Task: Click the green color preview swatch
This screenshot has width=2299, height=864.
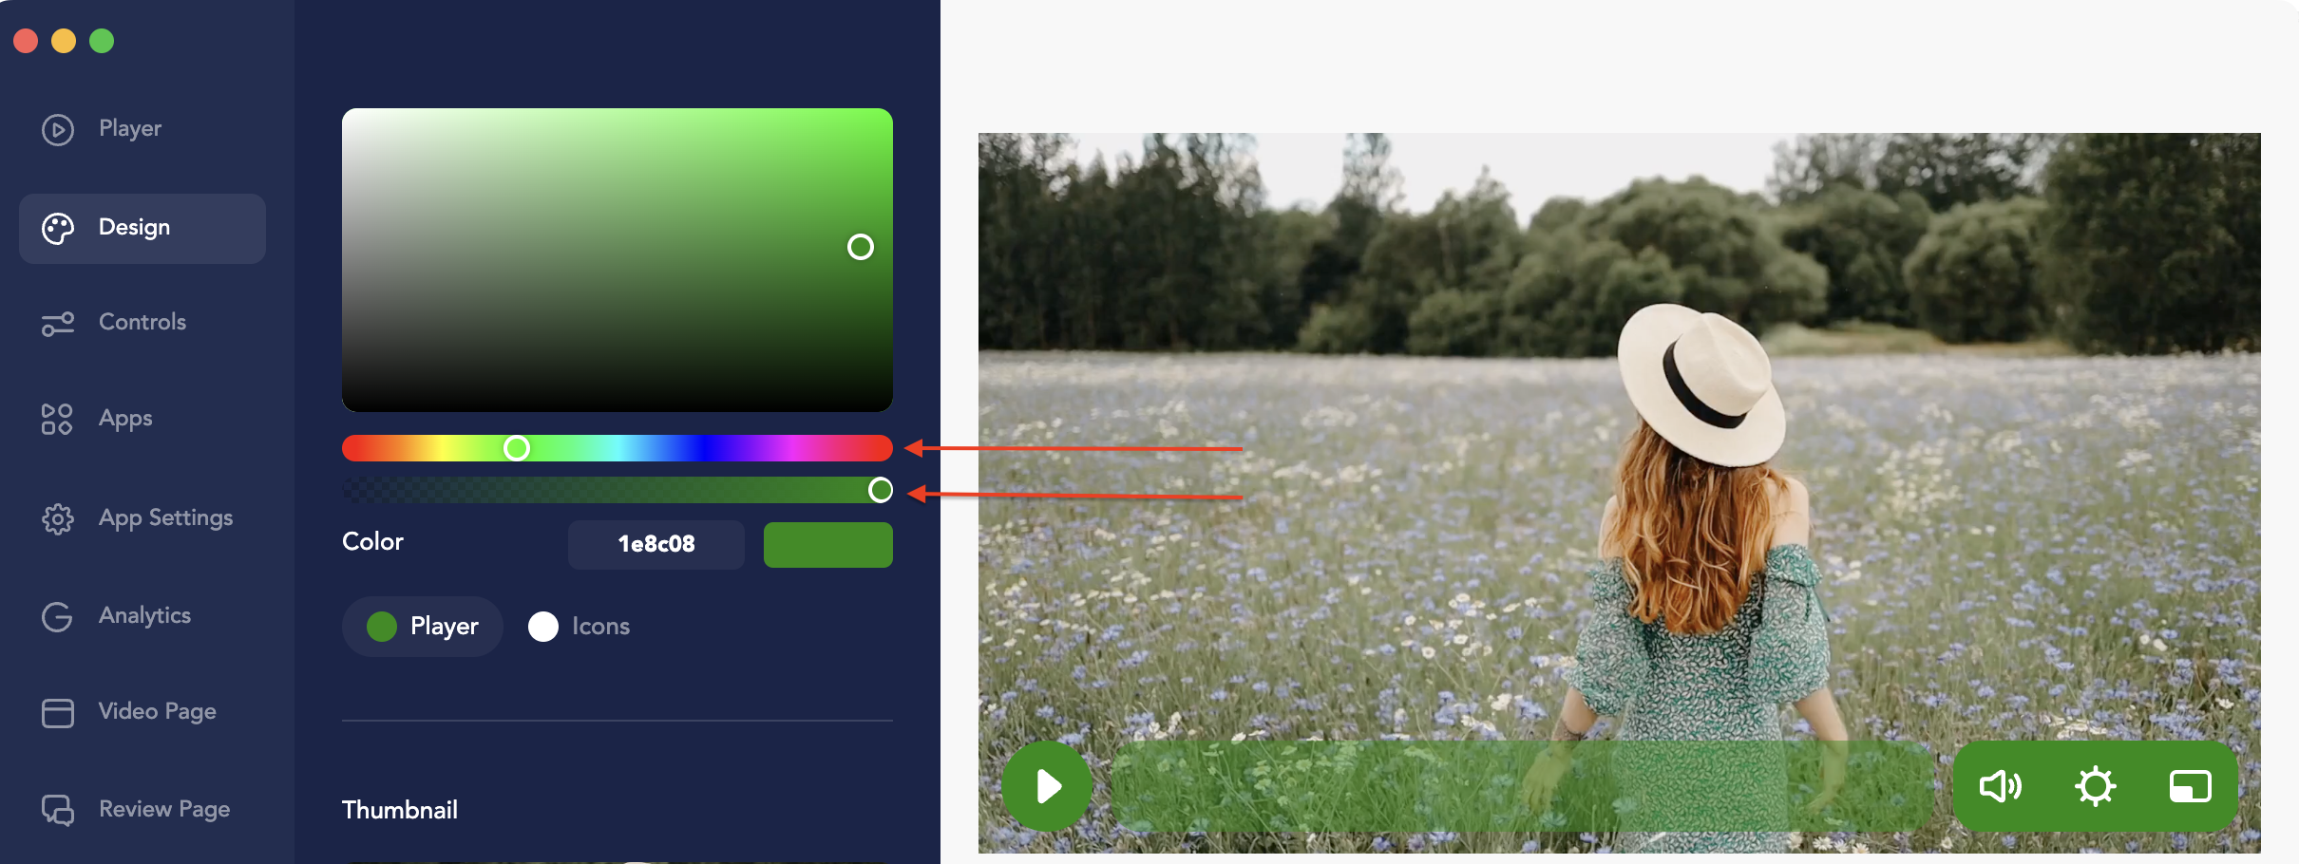Action: 828,545
